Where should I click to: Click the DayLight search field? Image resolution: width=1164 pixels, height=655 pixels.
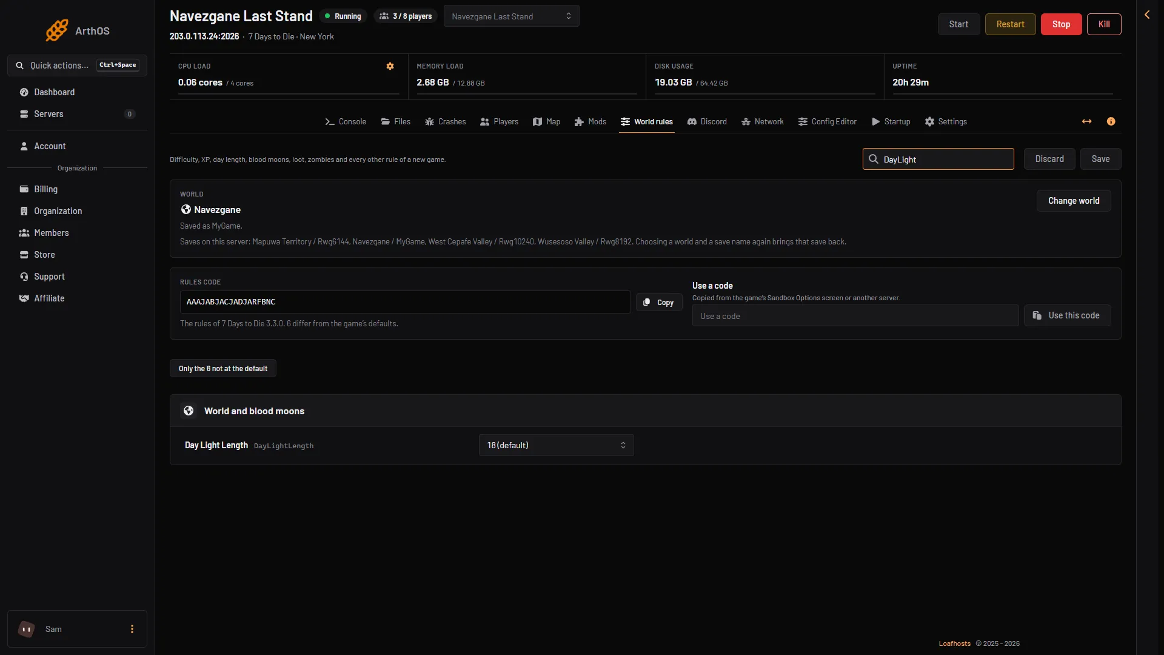[938, 159]
